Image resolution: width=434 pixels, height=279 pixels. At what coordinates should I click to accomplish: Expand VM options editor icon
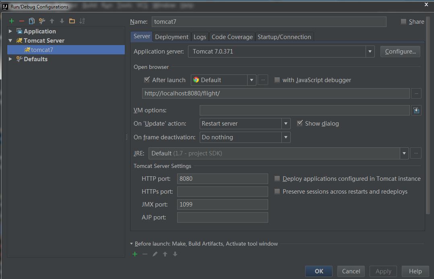(x=416, y=110)
